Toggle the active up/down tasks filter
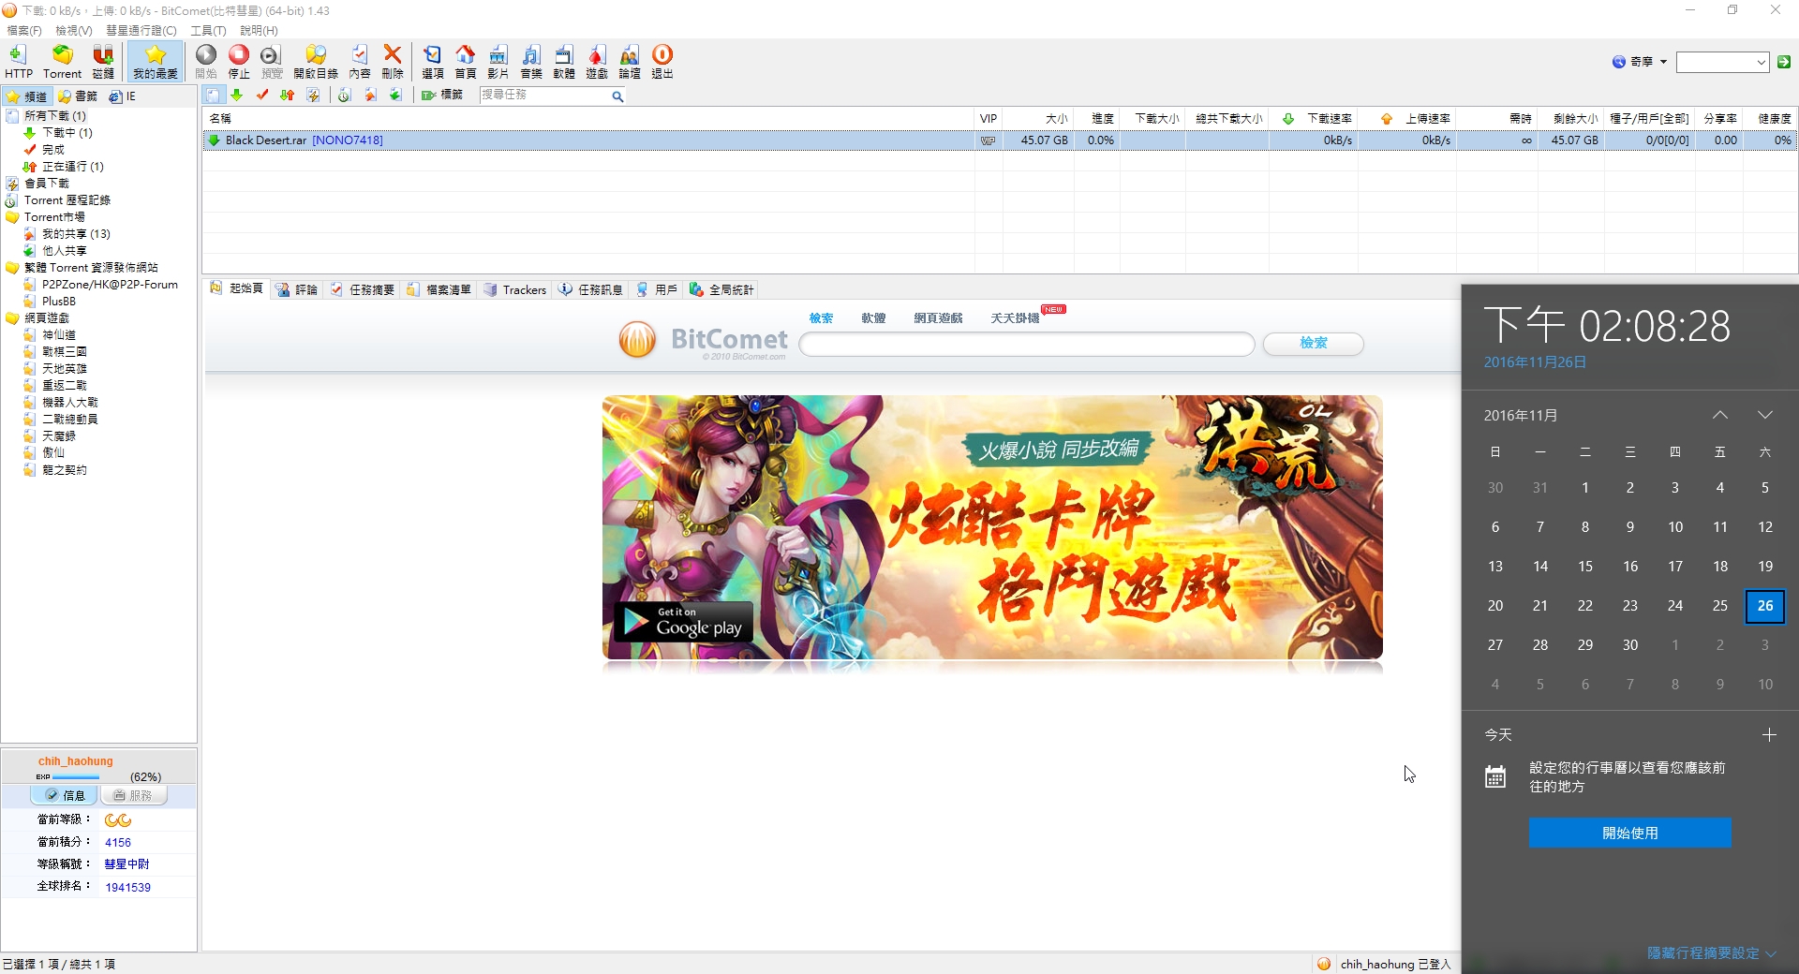 point(288,96)
